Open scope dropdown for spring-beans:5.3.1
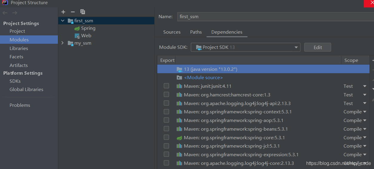The height and width of the screenshot is (169, 374). [364, 129]
